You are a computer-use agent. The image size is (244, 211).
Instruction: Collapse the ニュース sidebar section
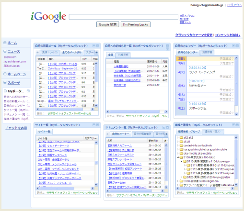(x=5, y=51)
